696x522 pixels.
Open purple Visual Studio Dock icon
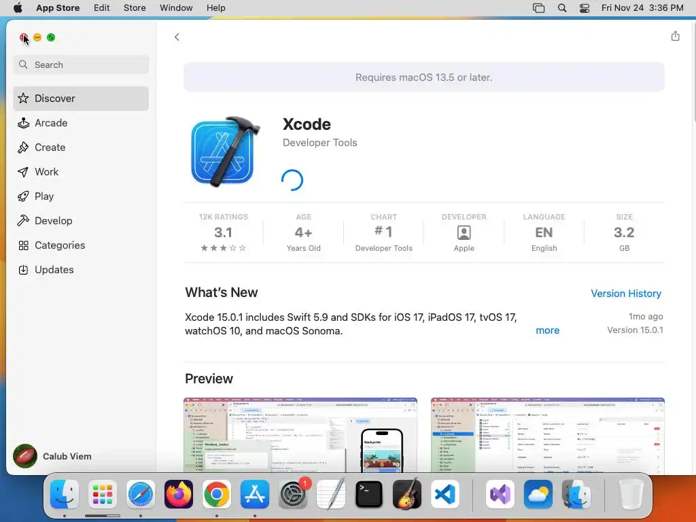(500, 494)
